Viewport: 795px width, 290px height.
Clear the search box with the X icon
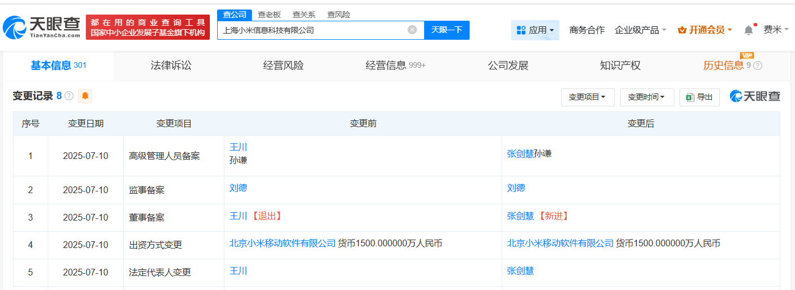coord(412,30)
